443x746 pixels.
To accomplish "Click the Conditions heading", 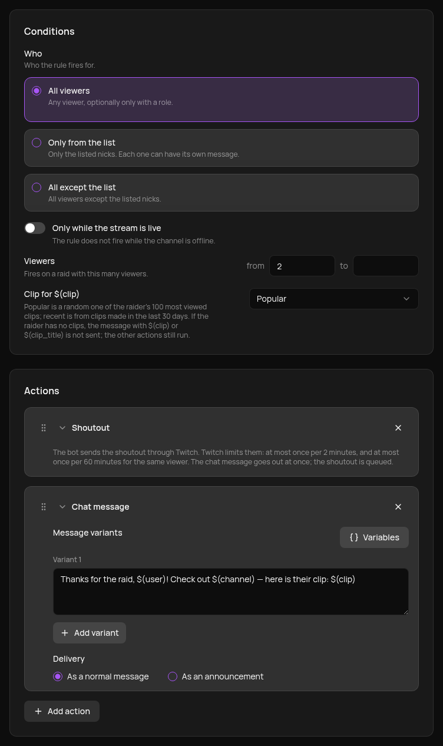I will [49, 31].
